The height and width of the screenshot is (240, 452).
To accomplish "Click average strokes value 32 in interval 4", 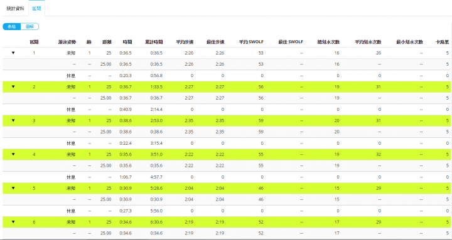I will click(379, 154).
